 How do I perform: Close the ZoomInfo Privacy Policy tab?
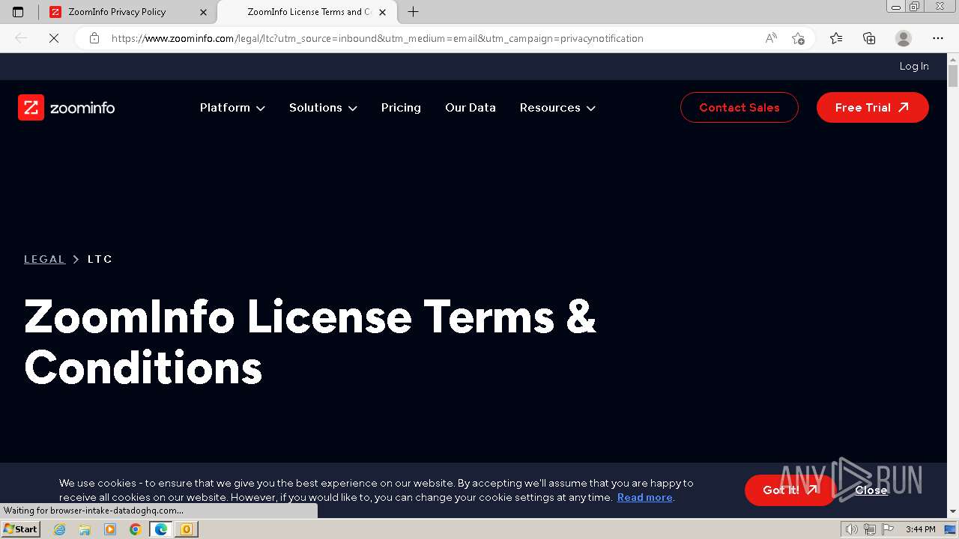pos(203,12)
